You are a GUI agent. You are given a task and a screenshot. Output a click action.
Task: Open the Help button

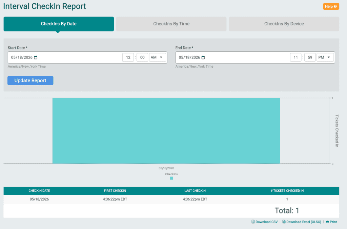tap(331, 6)
